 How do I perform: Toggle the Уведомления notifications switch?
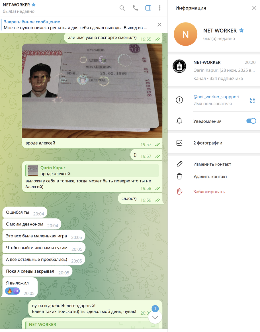point(251,121)
